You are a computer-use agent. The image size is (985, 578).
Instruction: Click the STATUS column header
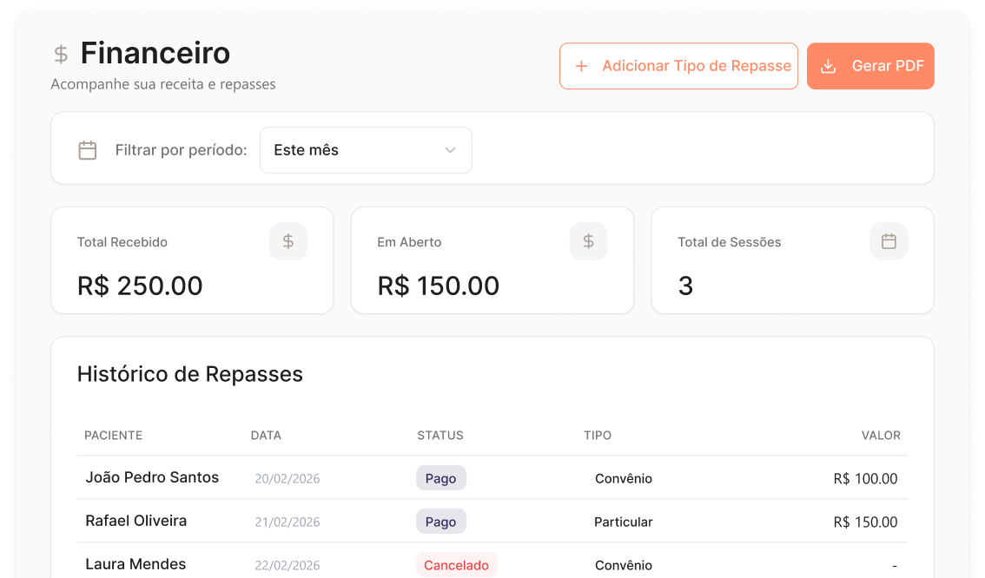pos(440,436)
